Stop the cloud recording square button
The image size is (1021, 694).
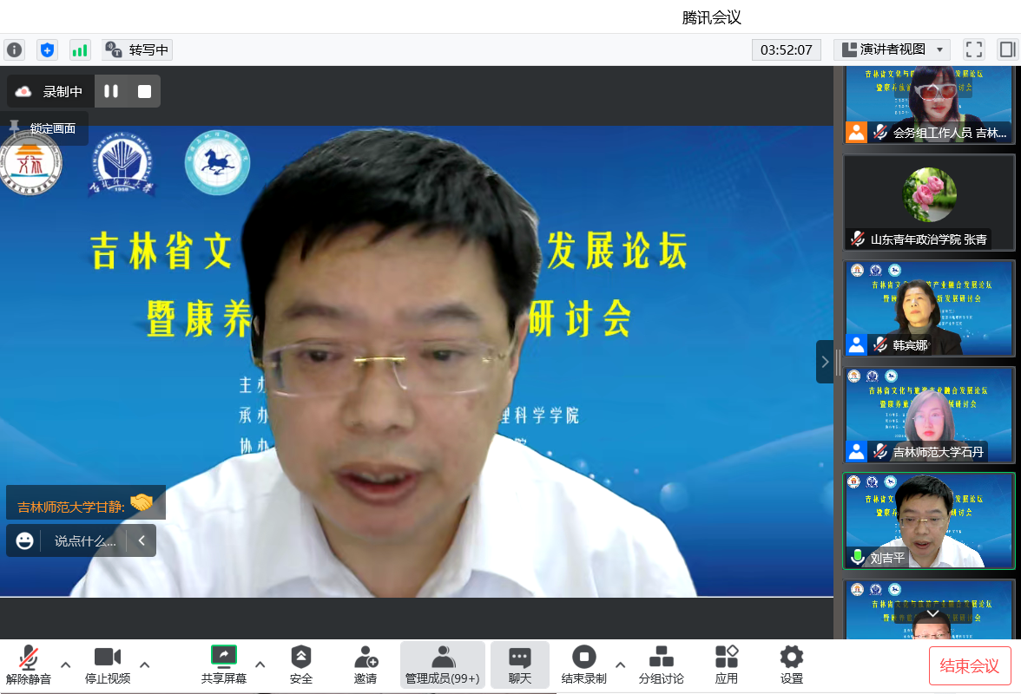pos(144,91)
